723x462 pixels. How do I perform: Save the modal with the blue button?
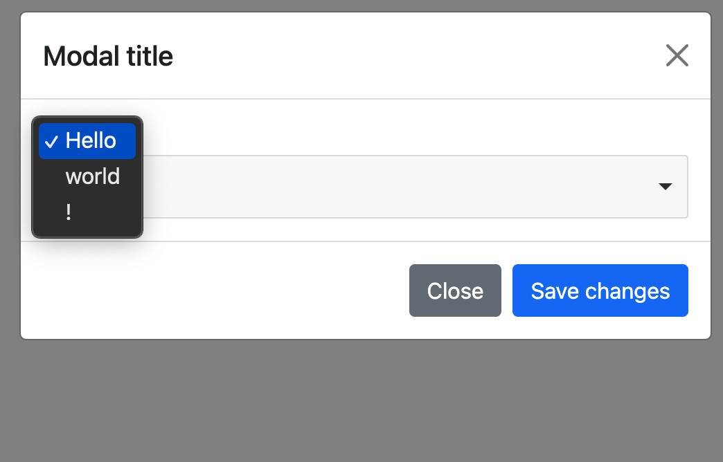point(600,290)
